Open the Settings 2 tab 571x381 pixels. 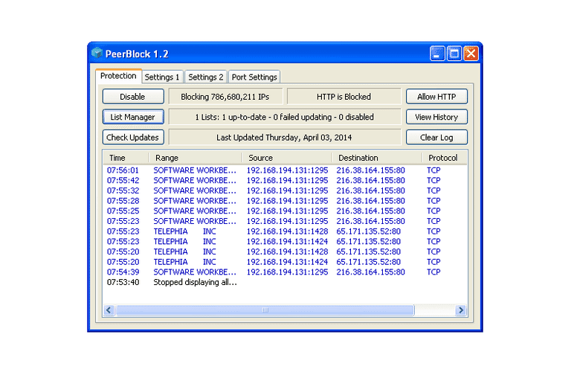[x=206, y=77]
